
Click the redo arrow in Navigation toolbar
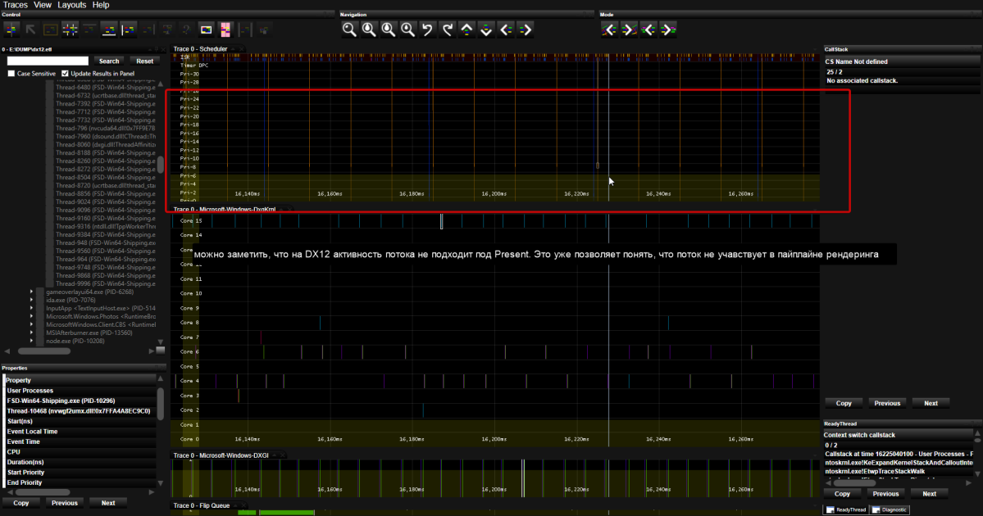coord(447,29)
